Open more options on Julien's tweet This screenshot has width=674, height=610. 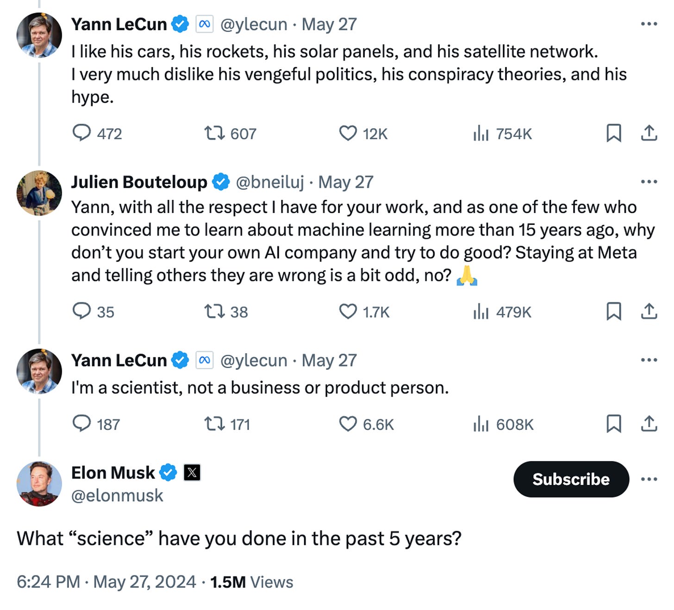(x=649, y=182)
